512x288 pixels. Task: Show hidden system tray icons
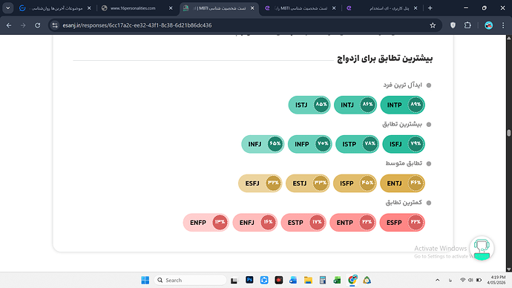click(438, 280)
